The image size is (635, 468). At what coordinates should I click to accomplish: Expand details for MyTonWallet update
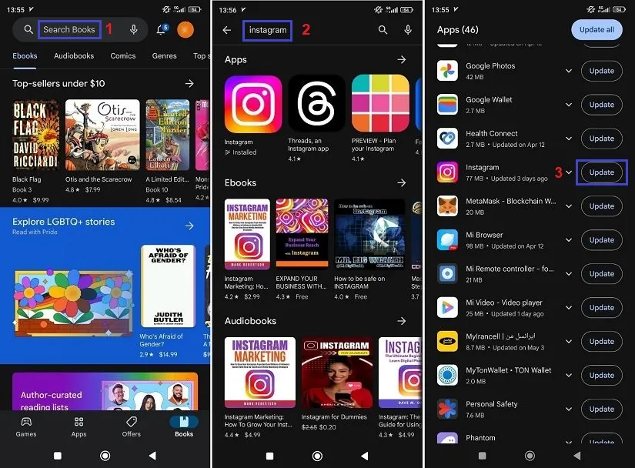click(569, 376)
